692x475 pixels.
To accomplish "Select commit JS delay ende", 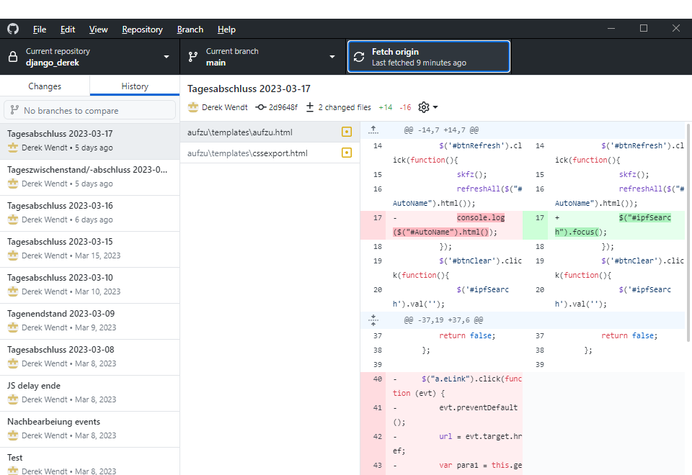I will (x=89, y=394).
